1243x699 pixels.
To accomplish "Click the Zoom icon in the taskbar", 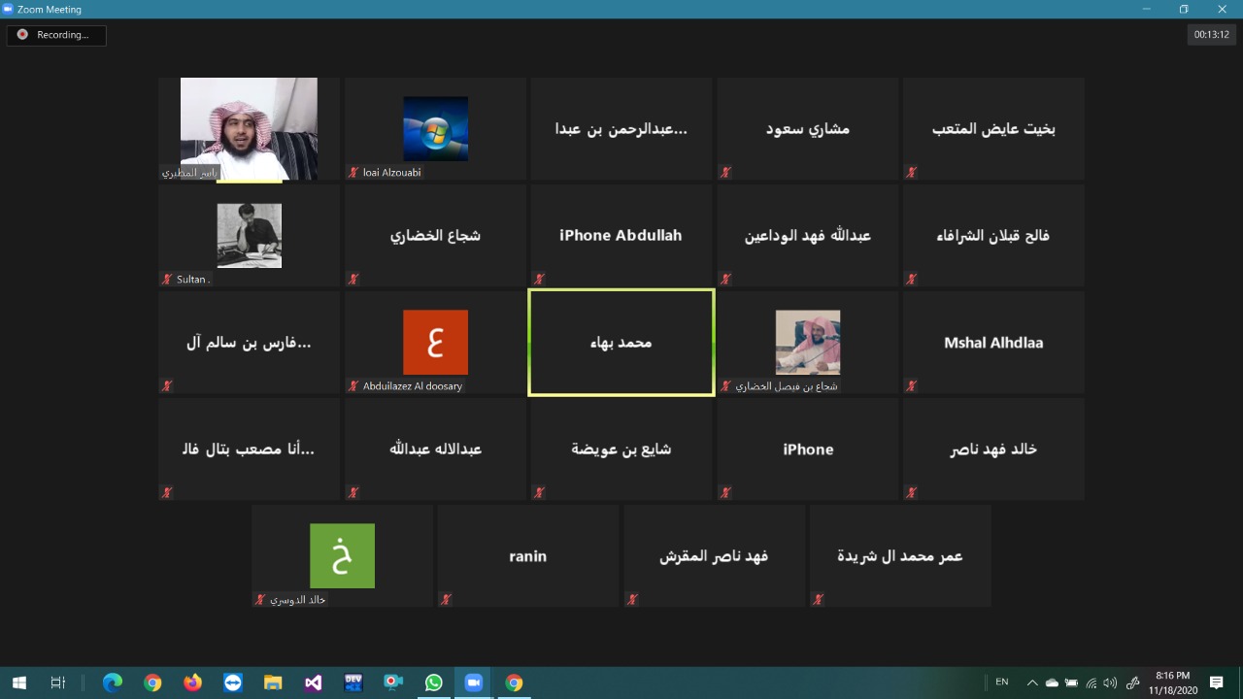I will [474, 682].
